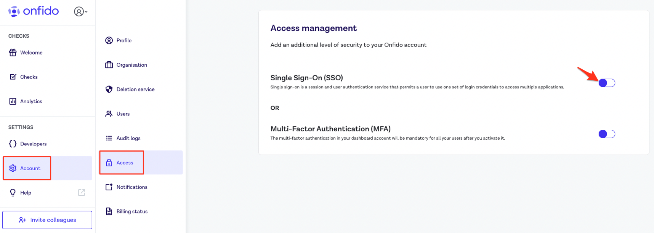
Task: Click the Analytics bar chart icon
Action: [x=13, y=101]
